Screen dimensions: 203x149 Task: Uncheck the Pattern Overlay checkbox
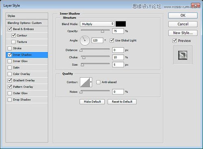(x=10, y=87)
